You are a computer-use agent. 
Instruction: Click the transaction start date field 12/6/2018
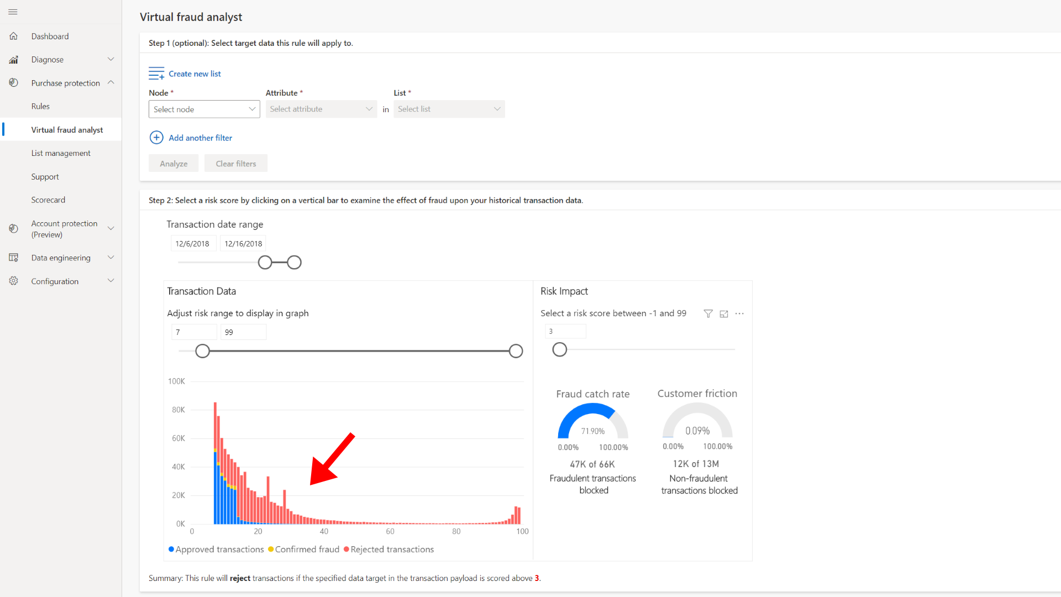192,243
